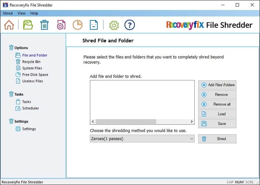Click the horizontal scrollbar thumb in file list

point(126,122)
